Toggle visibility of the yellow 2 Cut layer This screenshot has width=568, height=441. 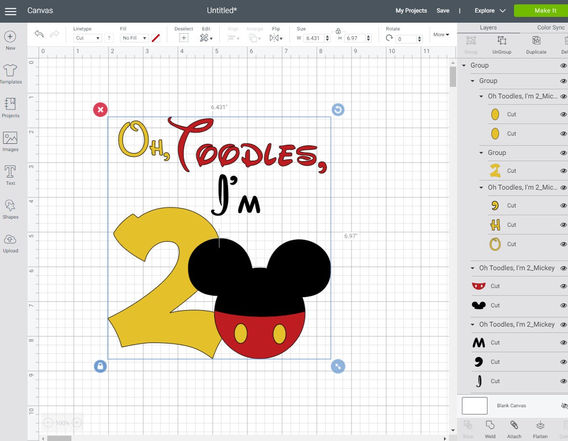pyautogui.click(x=563, y=170)
